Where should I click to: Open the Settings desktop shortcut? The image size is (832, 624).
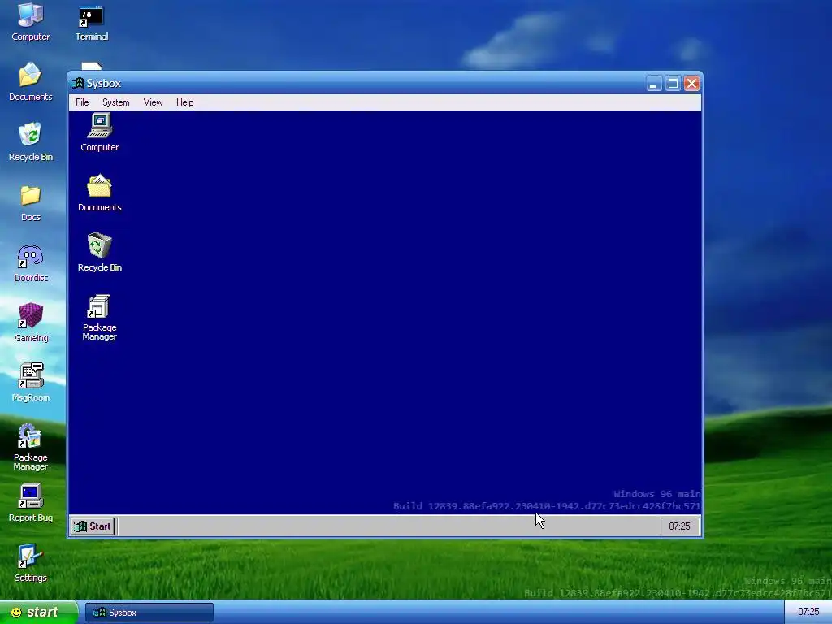point(31,563)
